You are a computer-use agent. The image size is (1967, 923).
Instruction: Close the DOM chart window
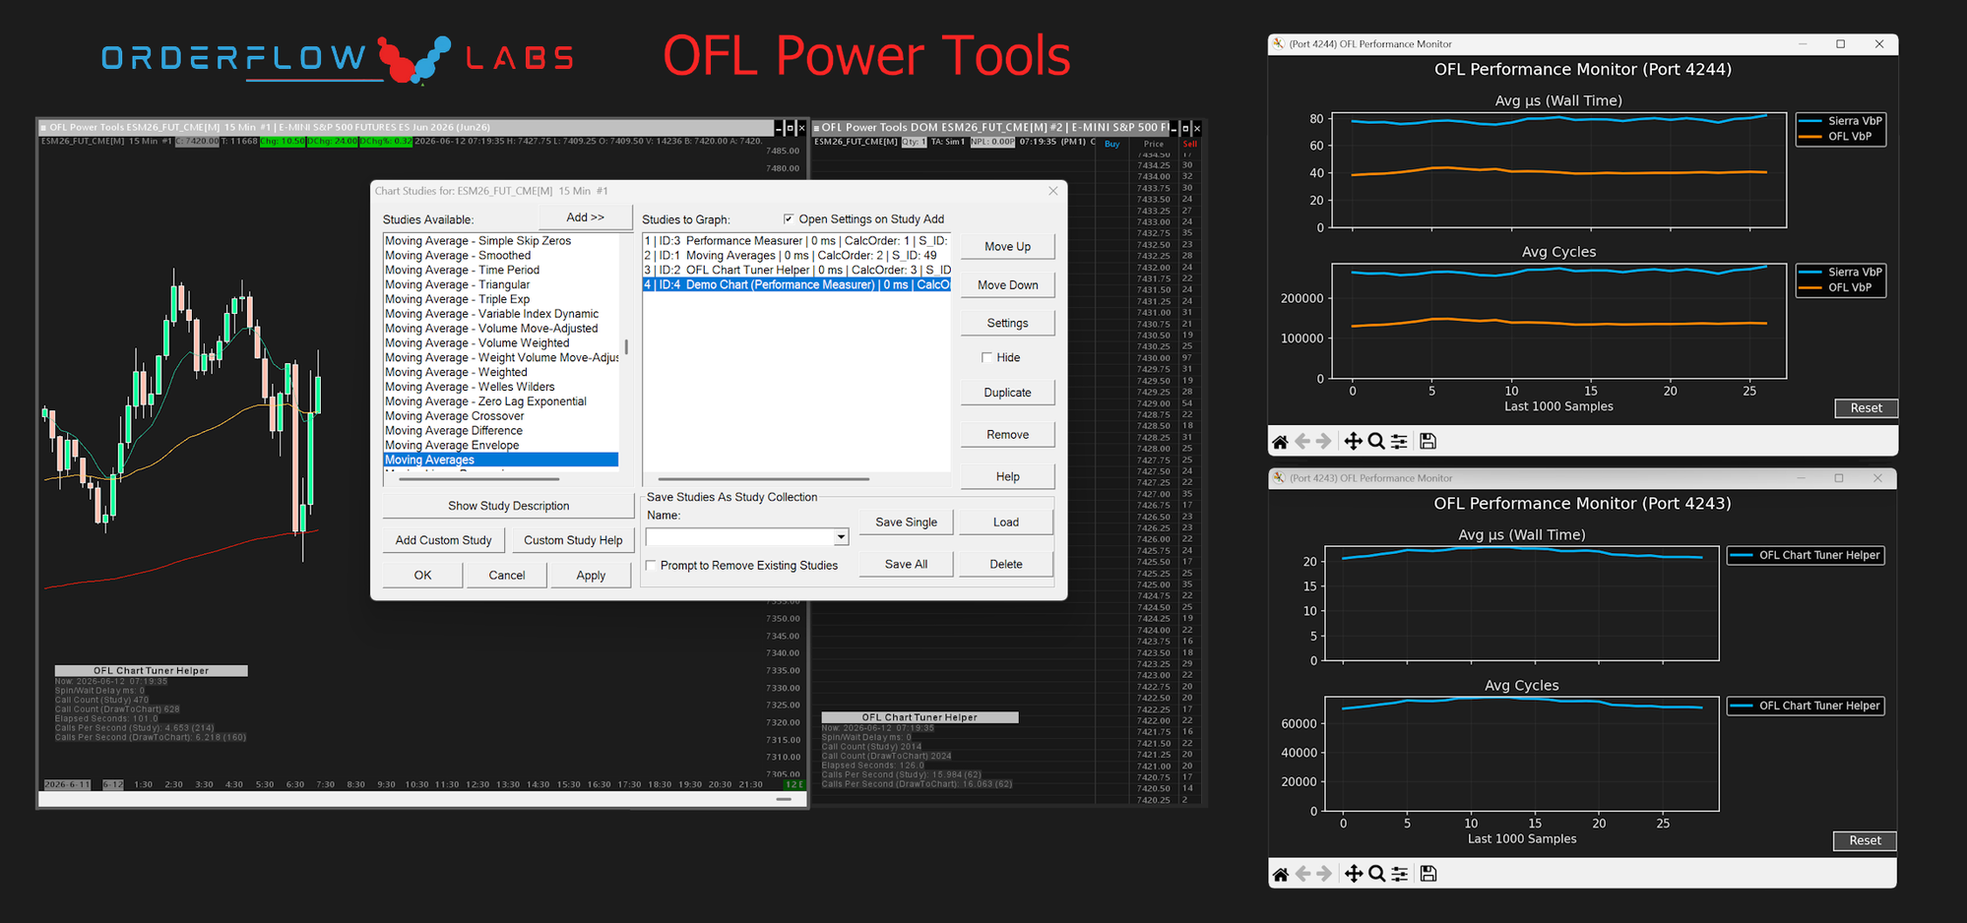click(x=1197, y=128)
